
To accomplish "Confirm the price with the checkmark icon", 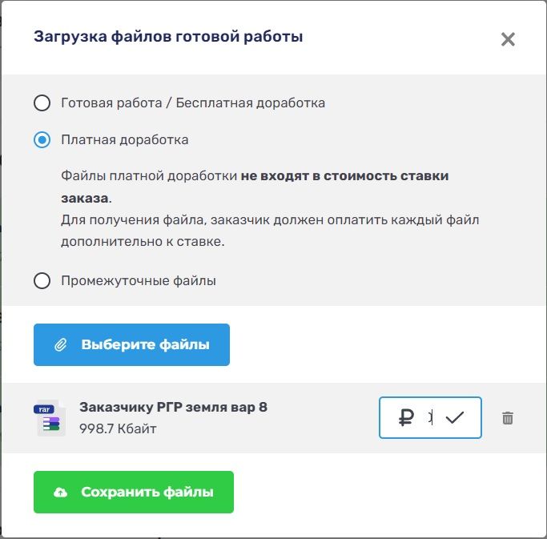I will click(455, 417).
